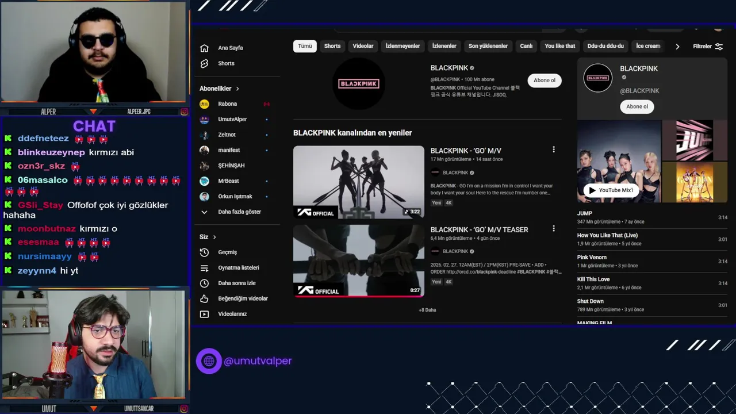
Task: Play JUMP in the right panel list
Action: coord(652,217)
